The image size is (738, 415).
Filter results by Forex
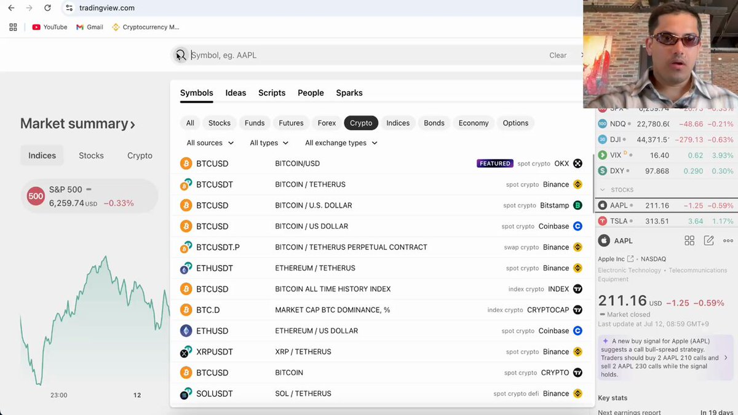coord(327,123)
